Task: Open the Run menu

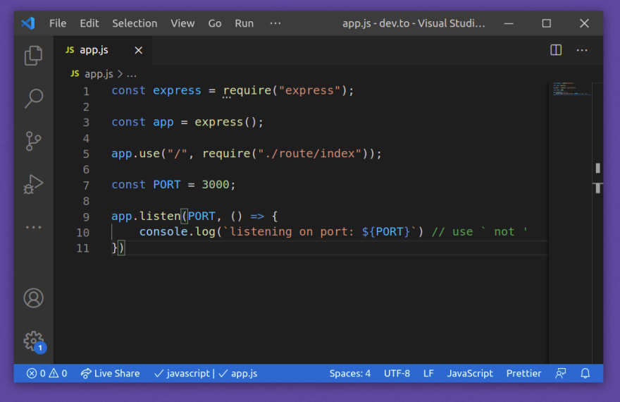Action: click(x=244, y=23)
